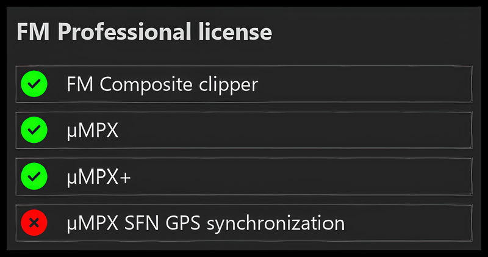Click empty area right of FM Composite clipper
The width and height of the screenshot is (488, 257).
pyautogui.click(x=364, y=84)
